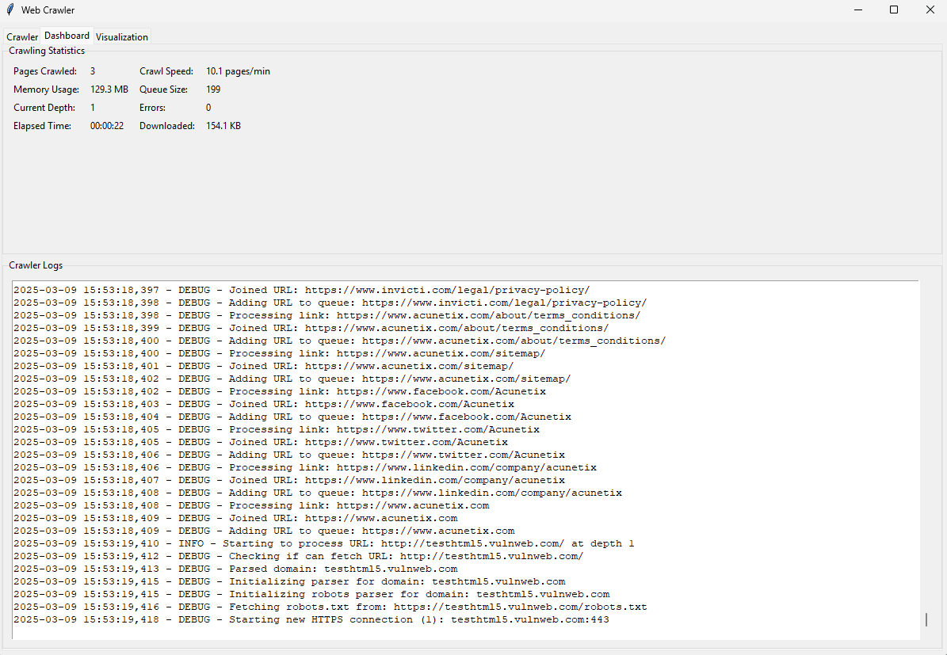Click the Web Crawler feather app icon
The width and height of the screenshot is (947, 655).
point(9,10)
